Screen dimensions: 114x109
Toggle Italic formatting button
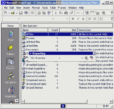[x=78, y=19]
